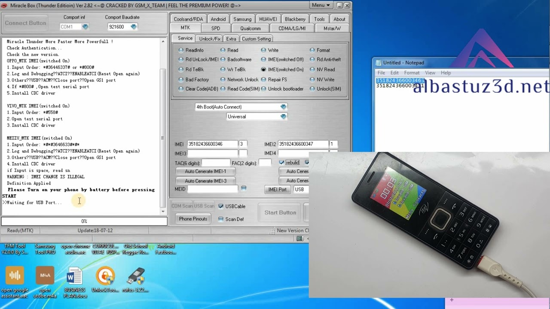Select the Network Unlock radio option
Viewport: 550px width, 309px height.
(x=223, y=79)
